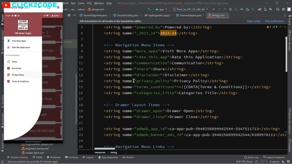
Task: Open the Layout Inspector panel
Action: click(x=274, y=157)
